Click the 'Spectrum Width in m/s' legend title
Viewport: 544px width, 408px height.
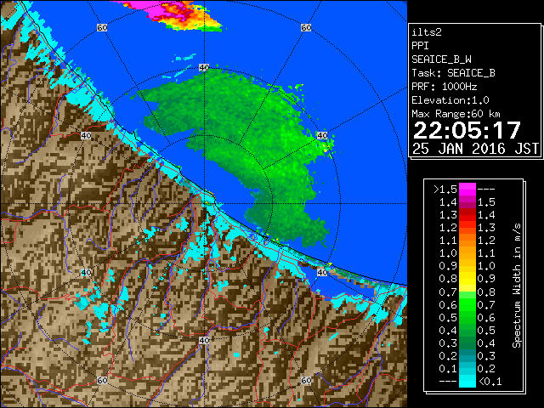(x=517, y=286)
